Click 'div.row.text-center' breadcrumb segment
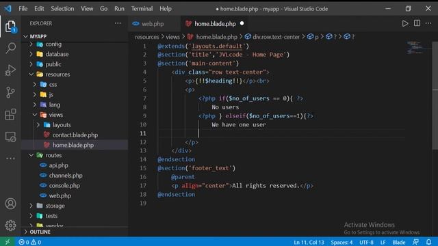This screenshot has height=246, width=438. [276, 37]
